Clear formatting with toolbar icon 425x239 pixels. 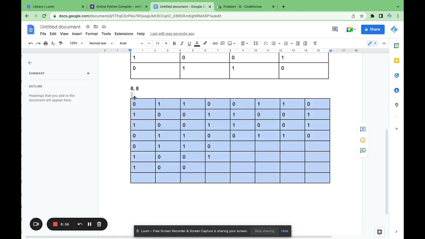(x=315, y=43)
